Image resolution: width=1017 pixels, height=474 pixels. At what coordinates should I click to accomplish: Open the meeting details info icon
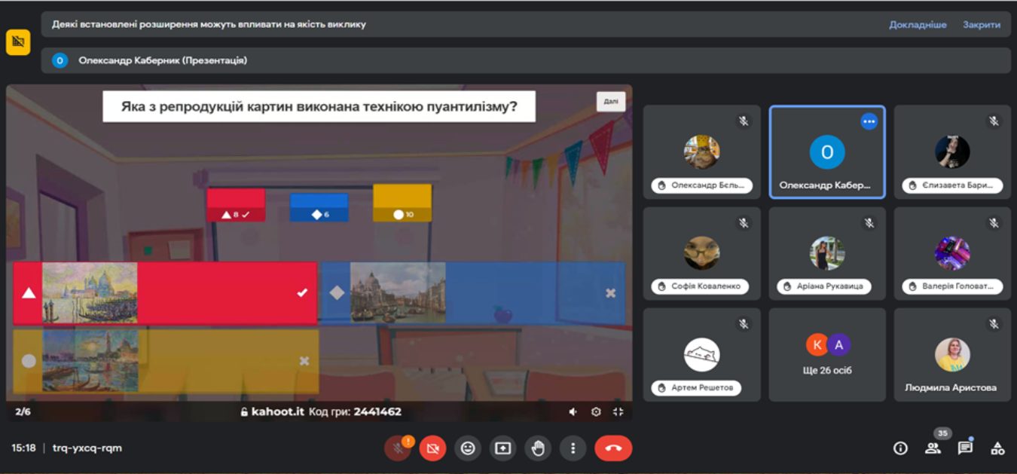pyautogui.click(x=900, y=448)
